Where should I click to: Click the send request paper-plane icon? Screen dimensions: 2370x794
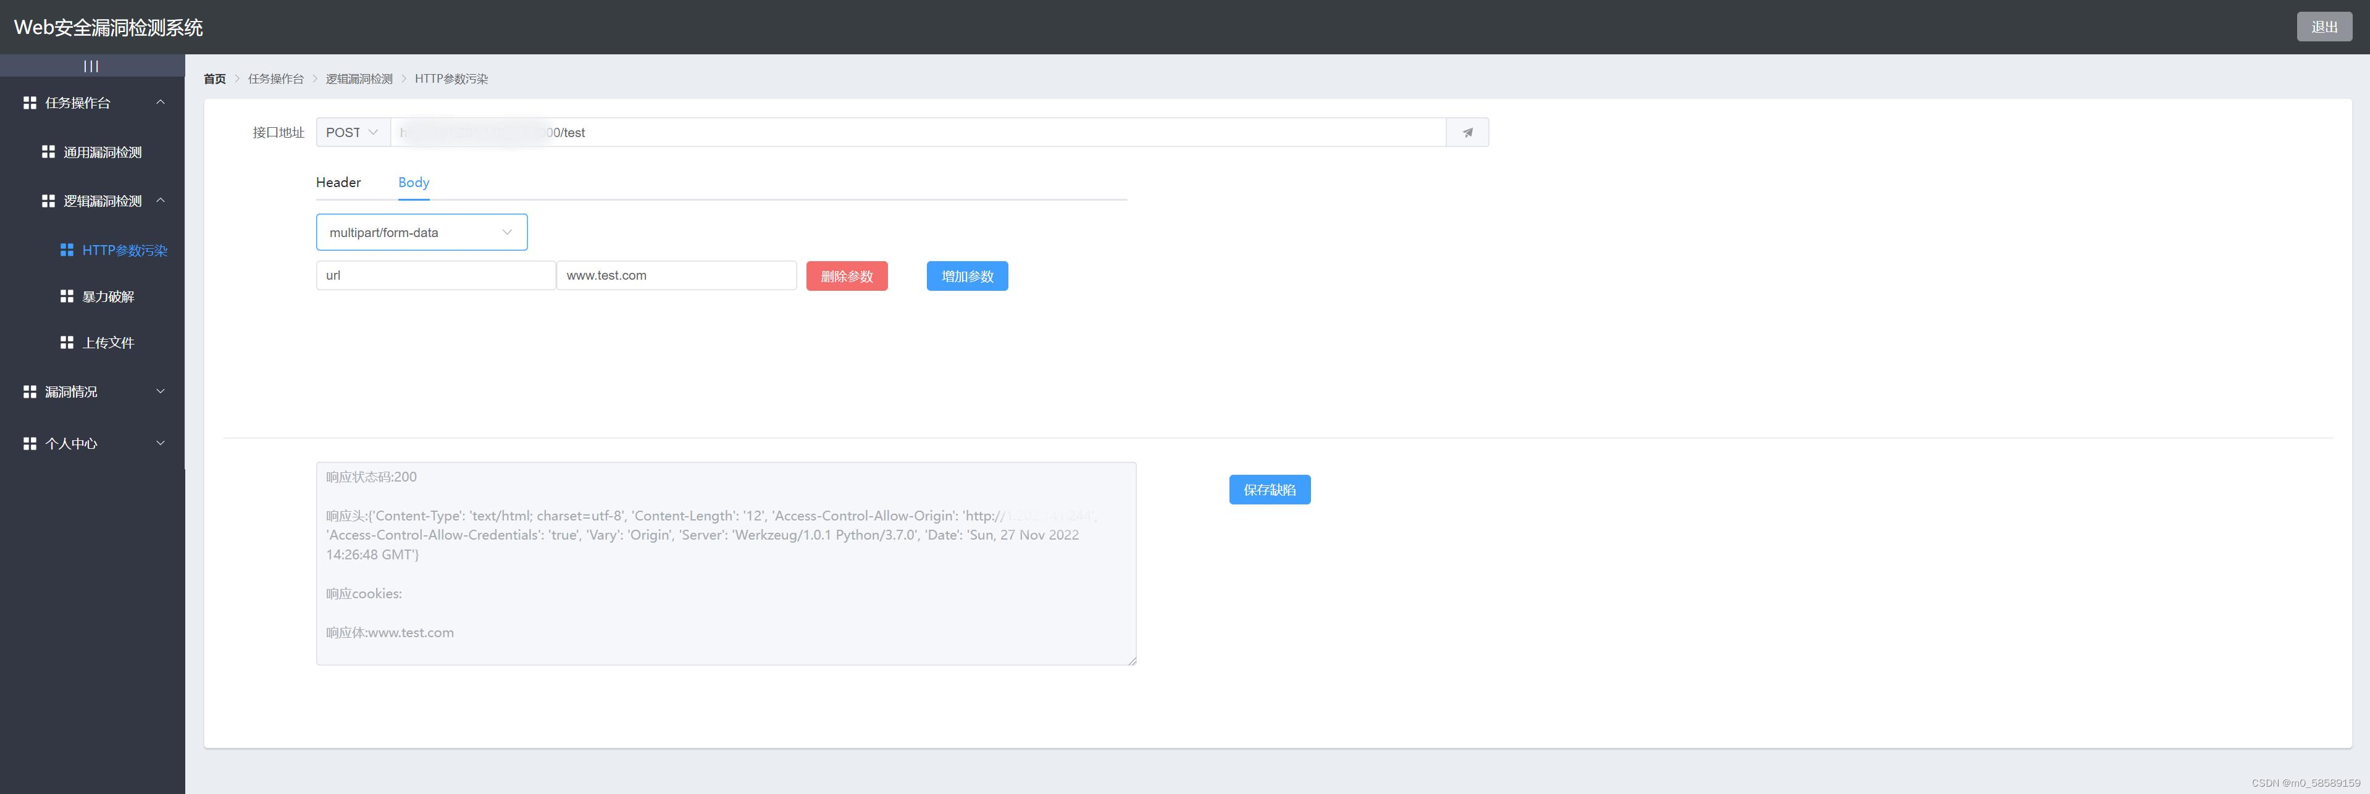(x=1467, y=133)
